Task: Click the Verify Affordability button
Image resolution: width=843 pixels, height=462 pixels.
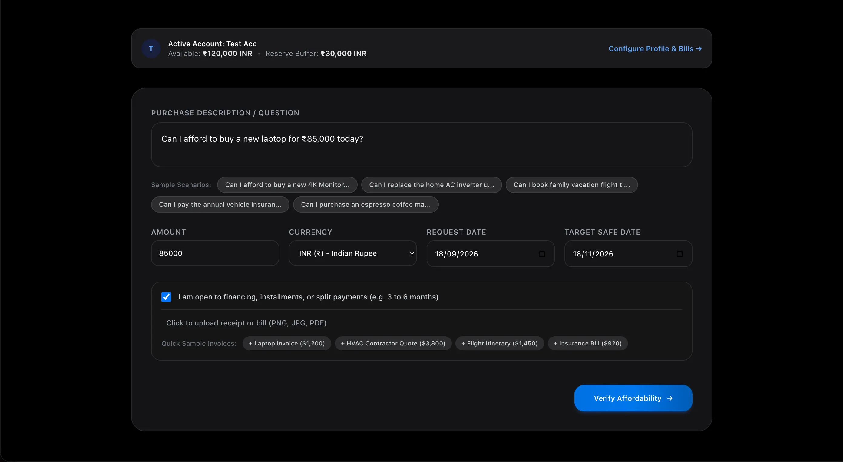Action: 633,398
